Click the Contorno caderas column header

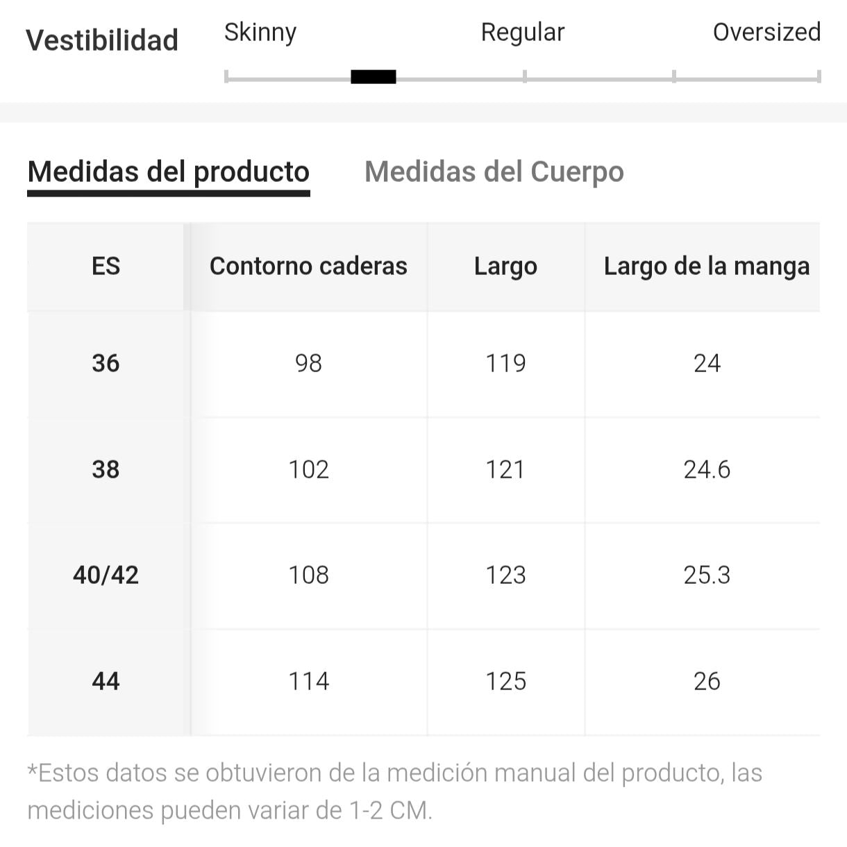coord(308,266)
